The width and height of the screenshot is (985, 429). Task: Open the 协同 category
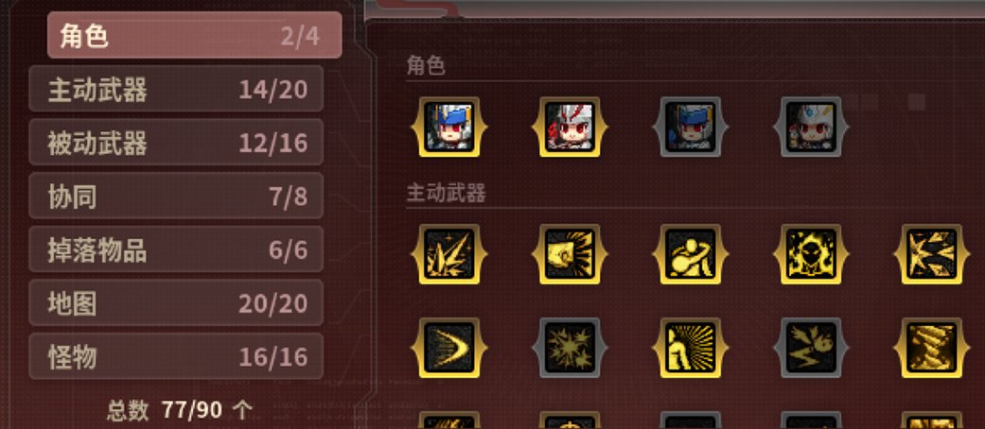(x=176, y=196)
